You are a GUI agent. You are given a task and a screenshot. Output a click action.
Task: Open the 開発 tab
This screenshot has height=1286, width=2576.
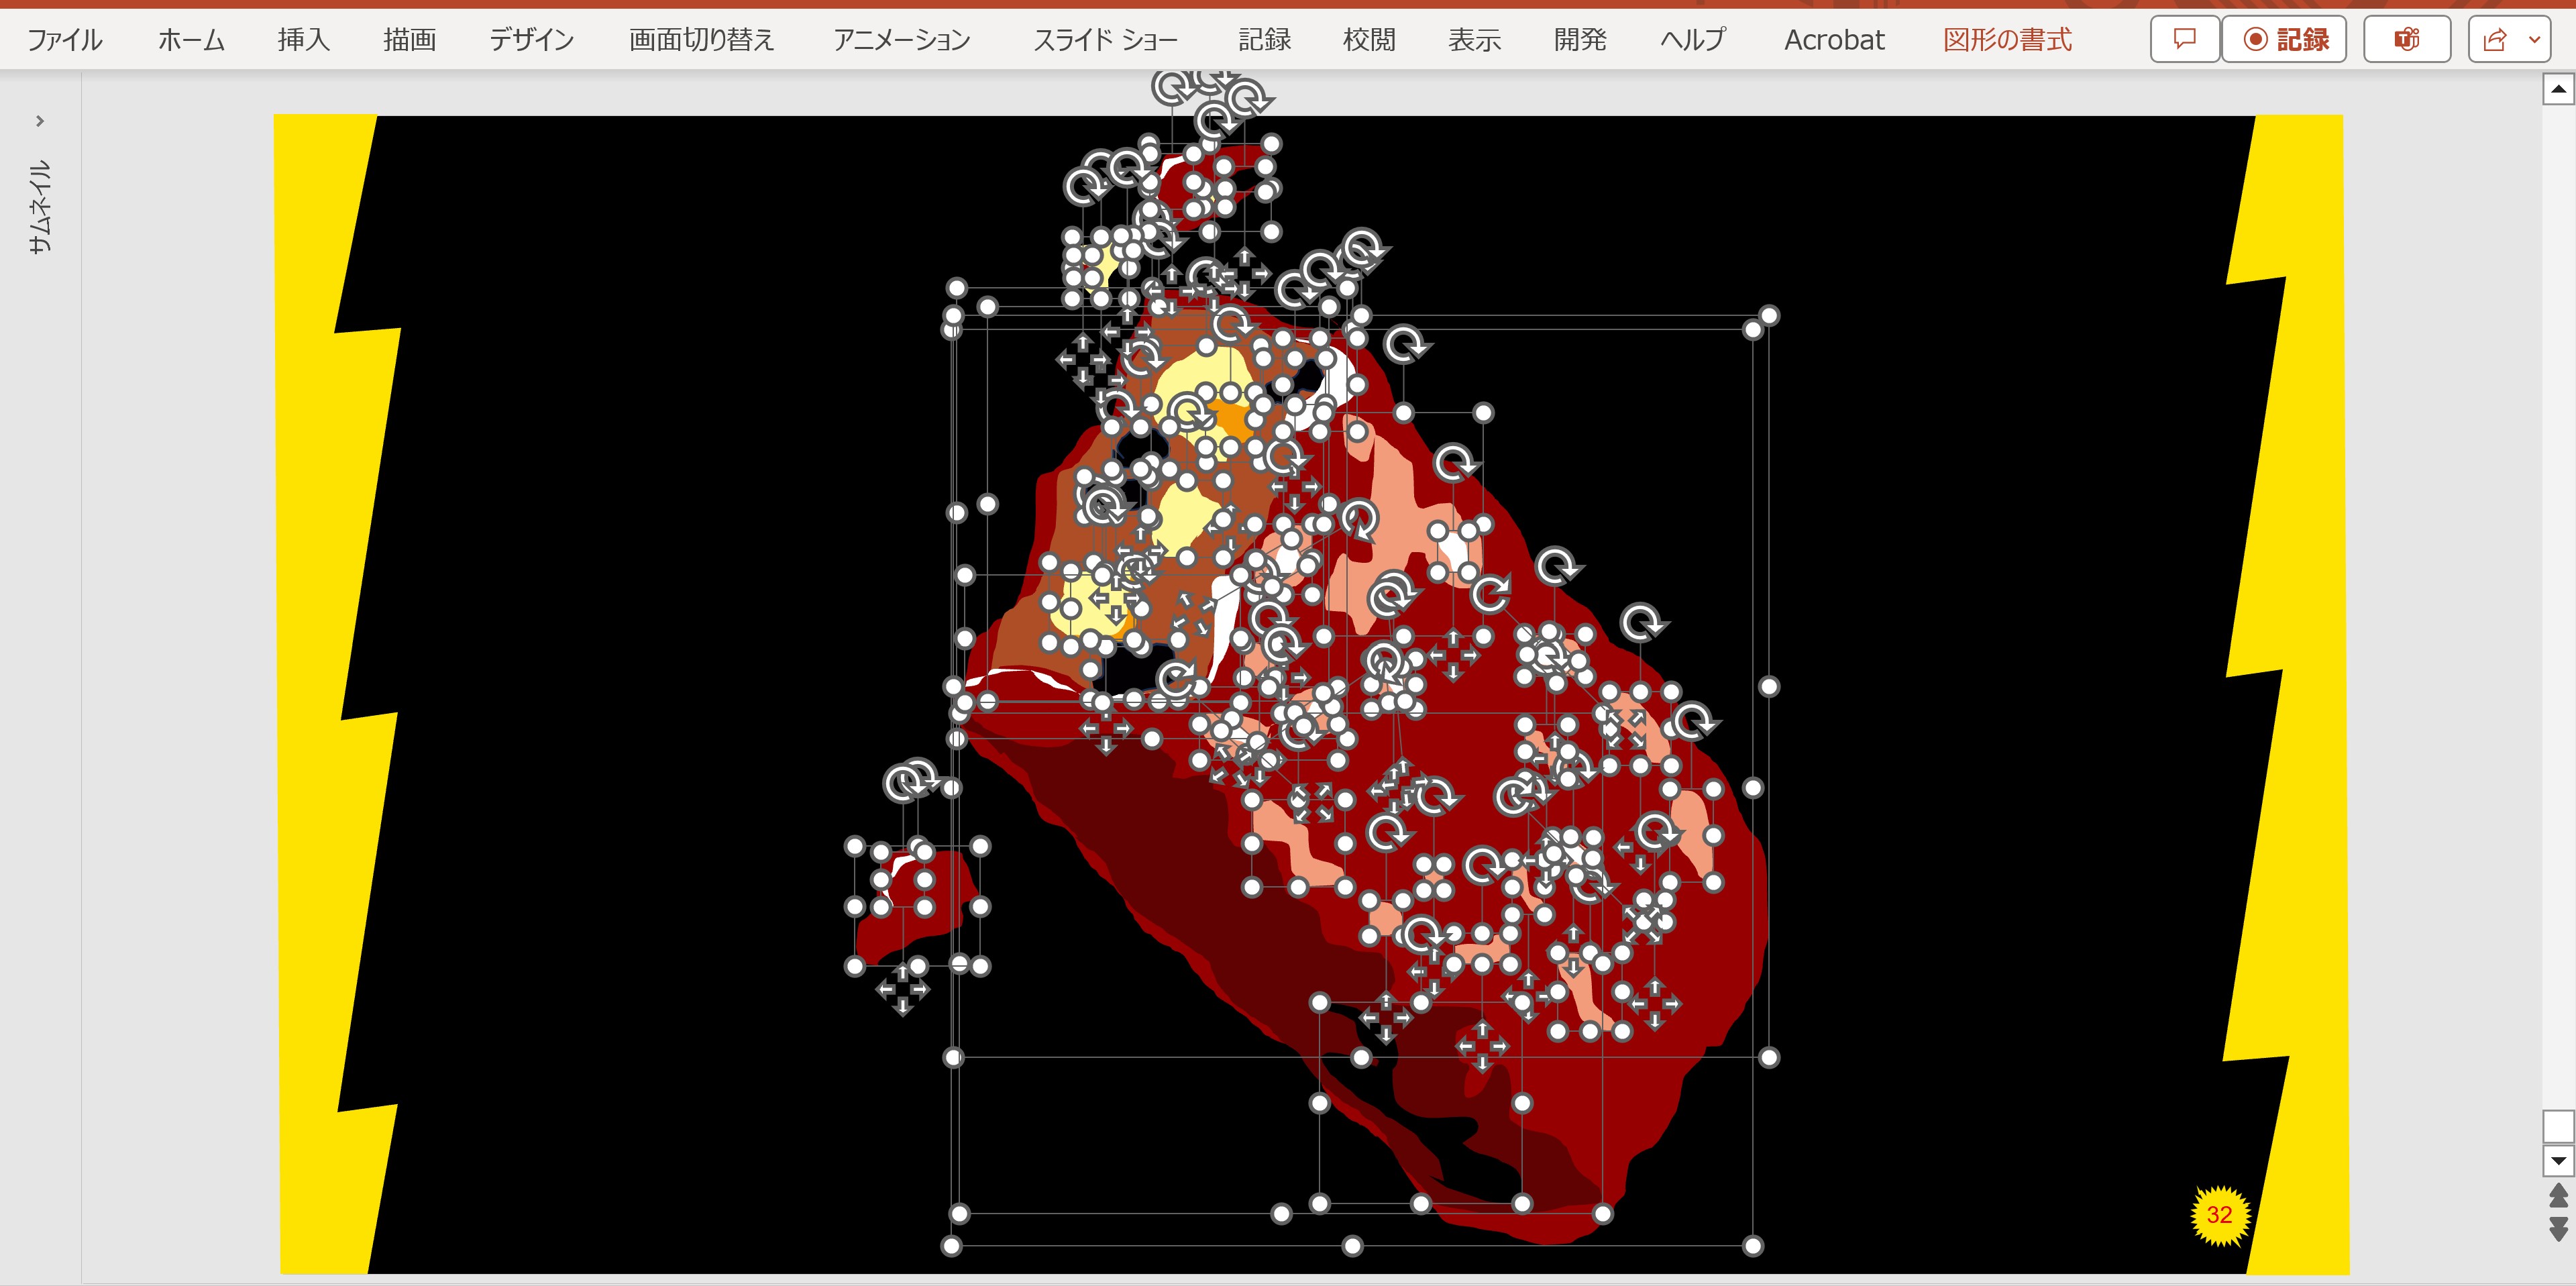click(1580, 40)
